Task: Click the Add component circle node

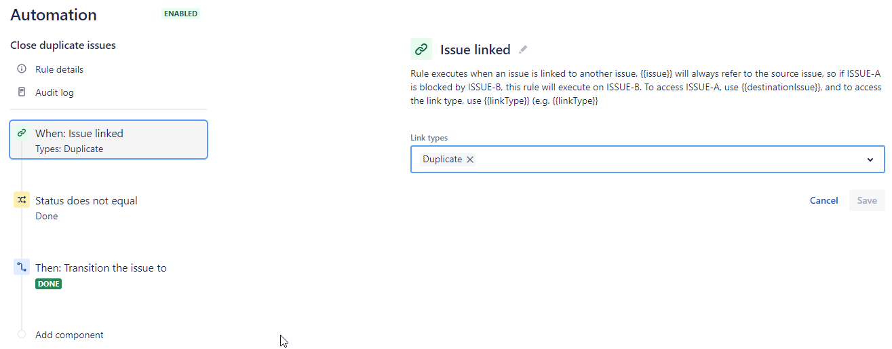Action: 22,335
